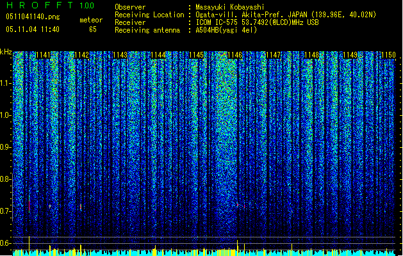Click the version number 1.0.0
The height and width of the screenshot is (256, 403).
87,6
